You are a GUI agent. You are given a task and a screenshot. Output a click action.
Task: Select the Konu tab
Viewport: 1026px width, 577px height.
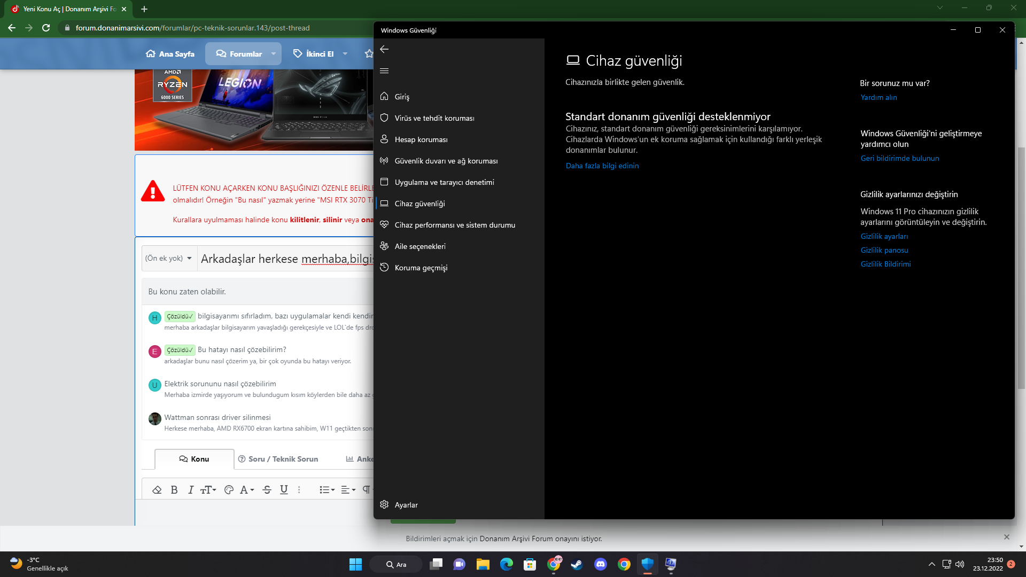tap(195, 459)
